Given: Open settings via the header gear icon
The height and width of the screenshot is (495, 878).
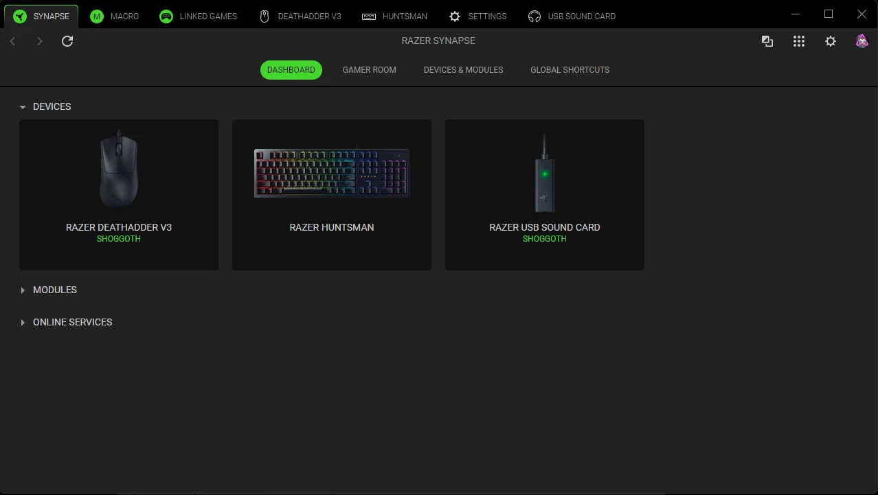Looking at the screenshot, I should (831, 41).
